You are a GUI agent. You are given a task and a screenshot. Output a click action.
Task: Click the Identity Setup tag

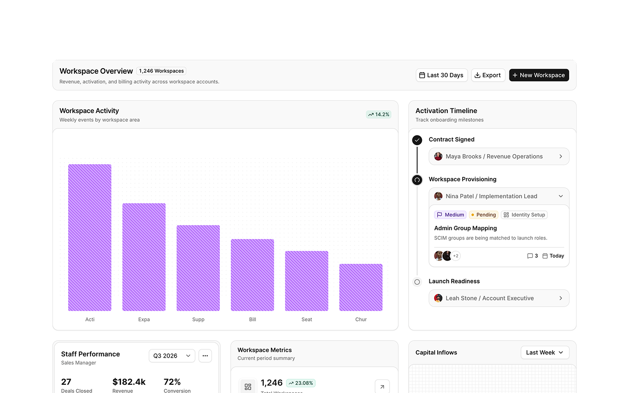click(x=524, y=215)
